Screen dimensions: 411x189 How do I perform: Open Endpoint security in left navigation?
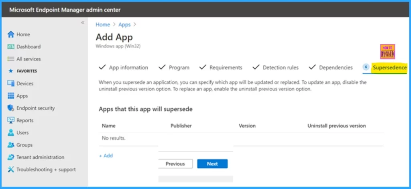[36, 108]
